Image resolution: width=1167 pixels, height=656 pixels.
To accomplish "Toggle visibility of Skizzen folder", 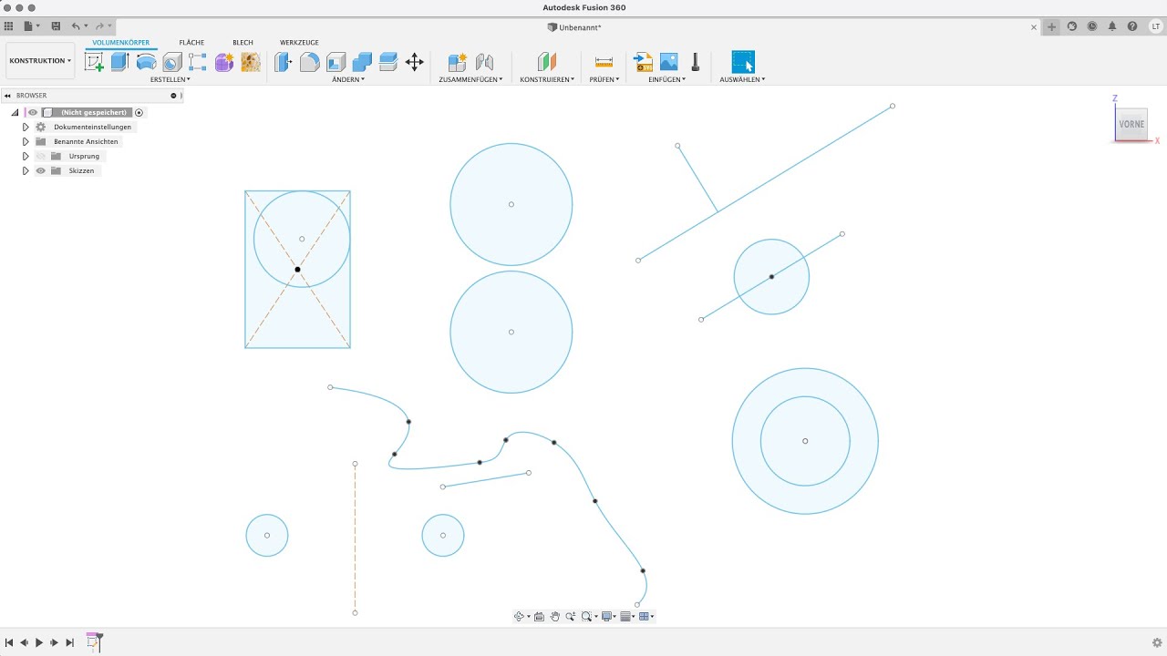I will [40, 170].
